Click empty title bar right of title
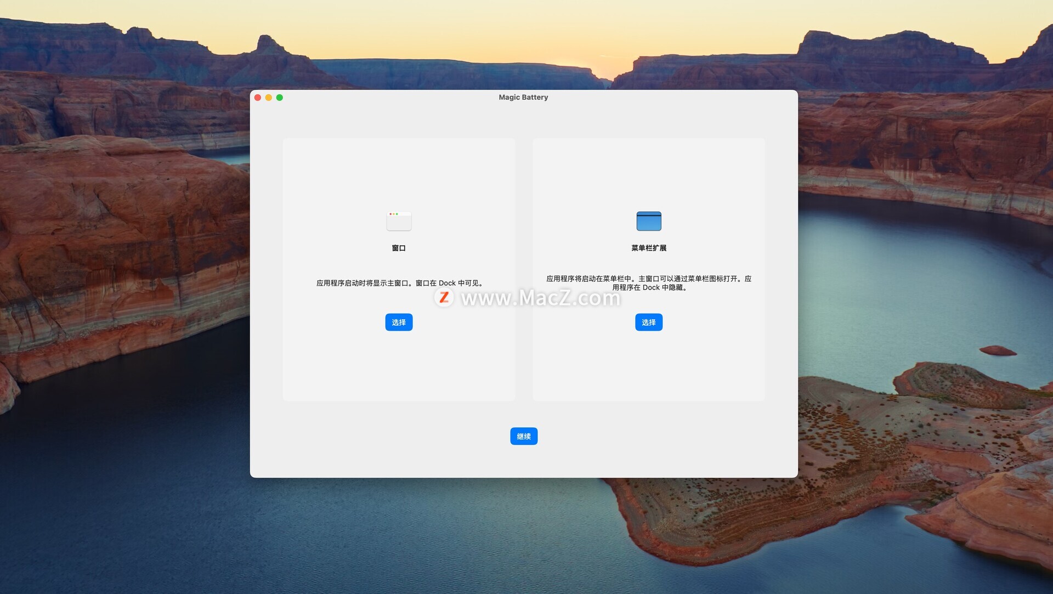 pos(686,98)
